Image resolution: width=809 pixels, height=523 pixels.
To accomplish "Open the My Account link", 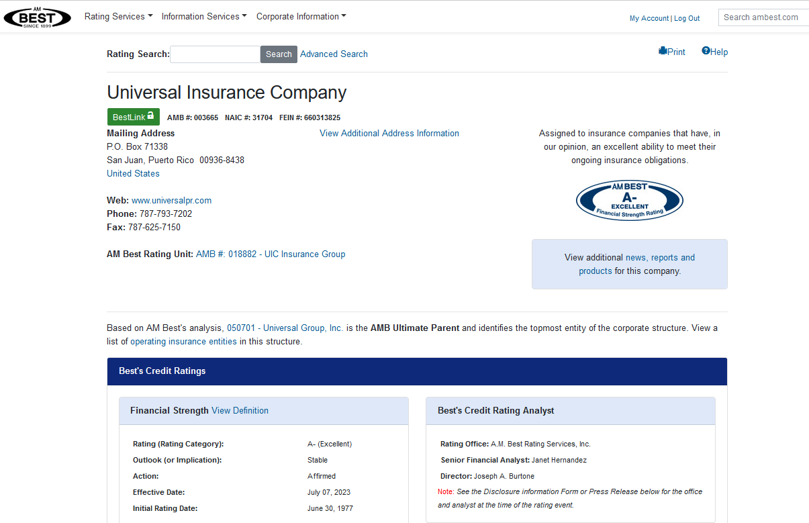I will pos(649,19).
